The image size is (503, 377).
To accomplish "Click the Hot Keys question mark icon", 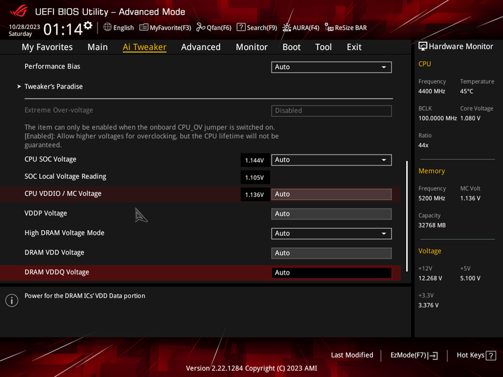I will [x=491, y=356].
